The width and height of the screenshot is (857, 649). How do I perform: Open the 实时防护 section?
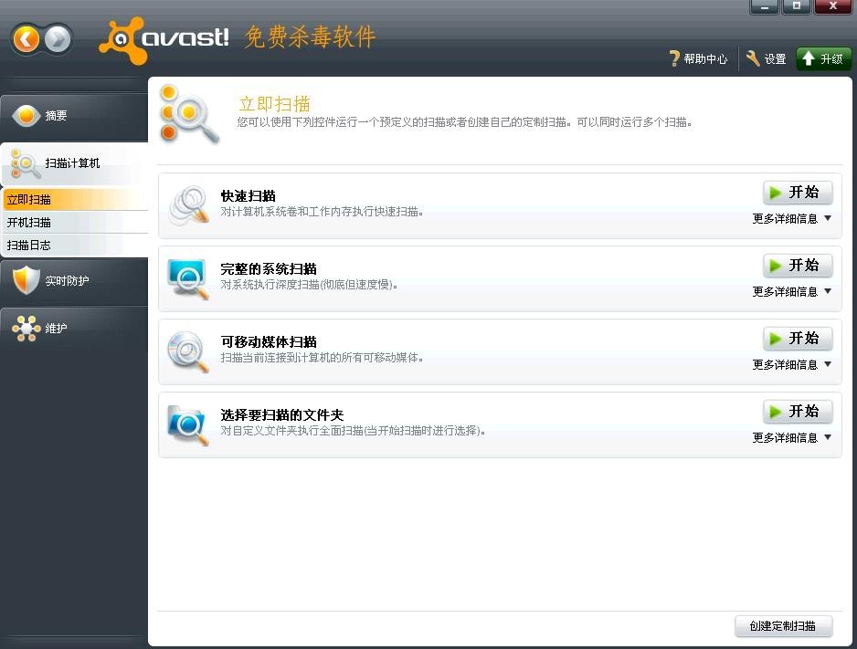pyautogui.click(x=74, y=281)
